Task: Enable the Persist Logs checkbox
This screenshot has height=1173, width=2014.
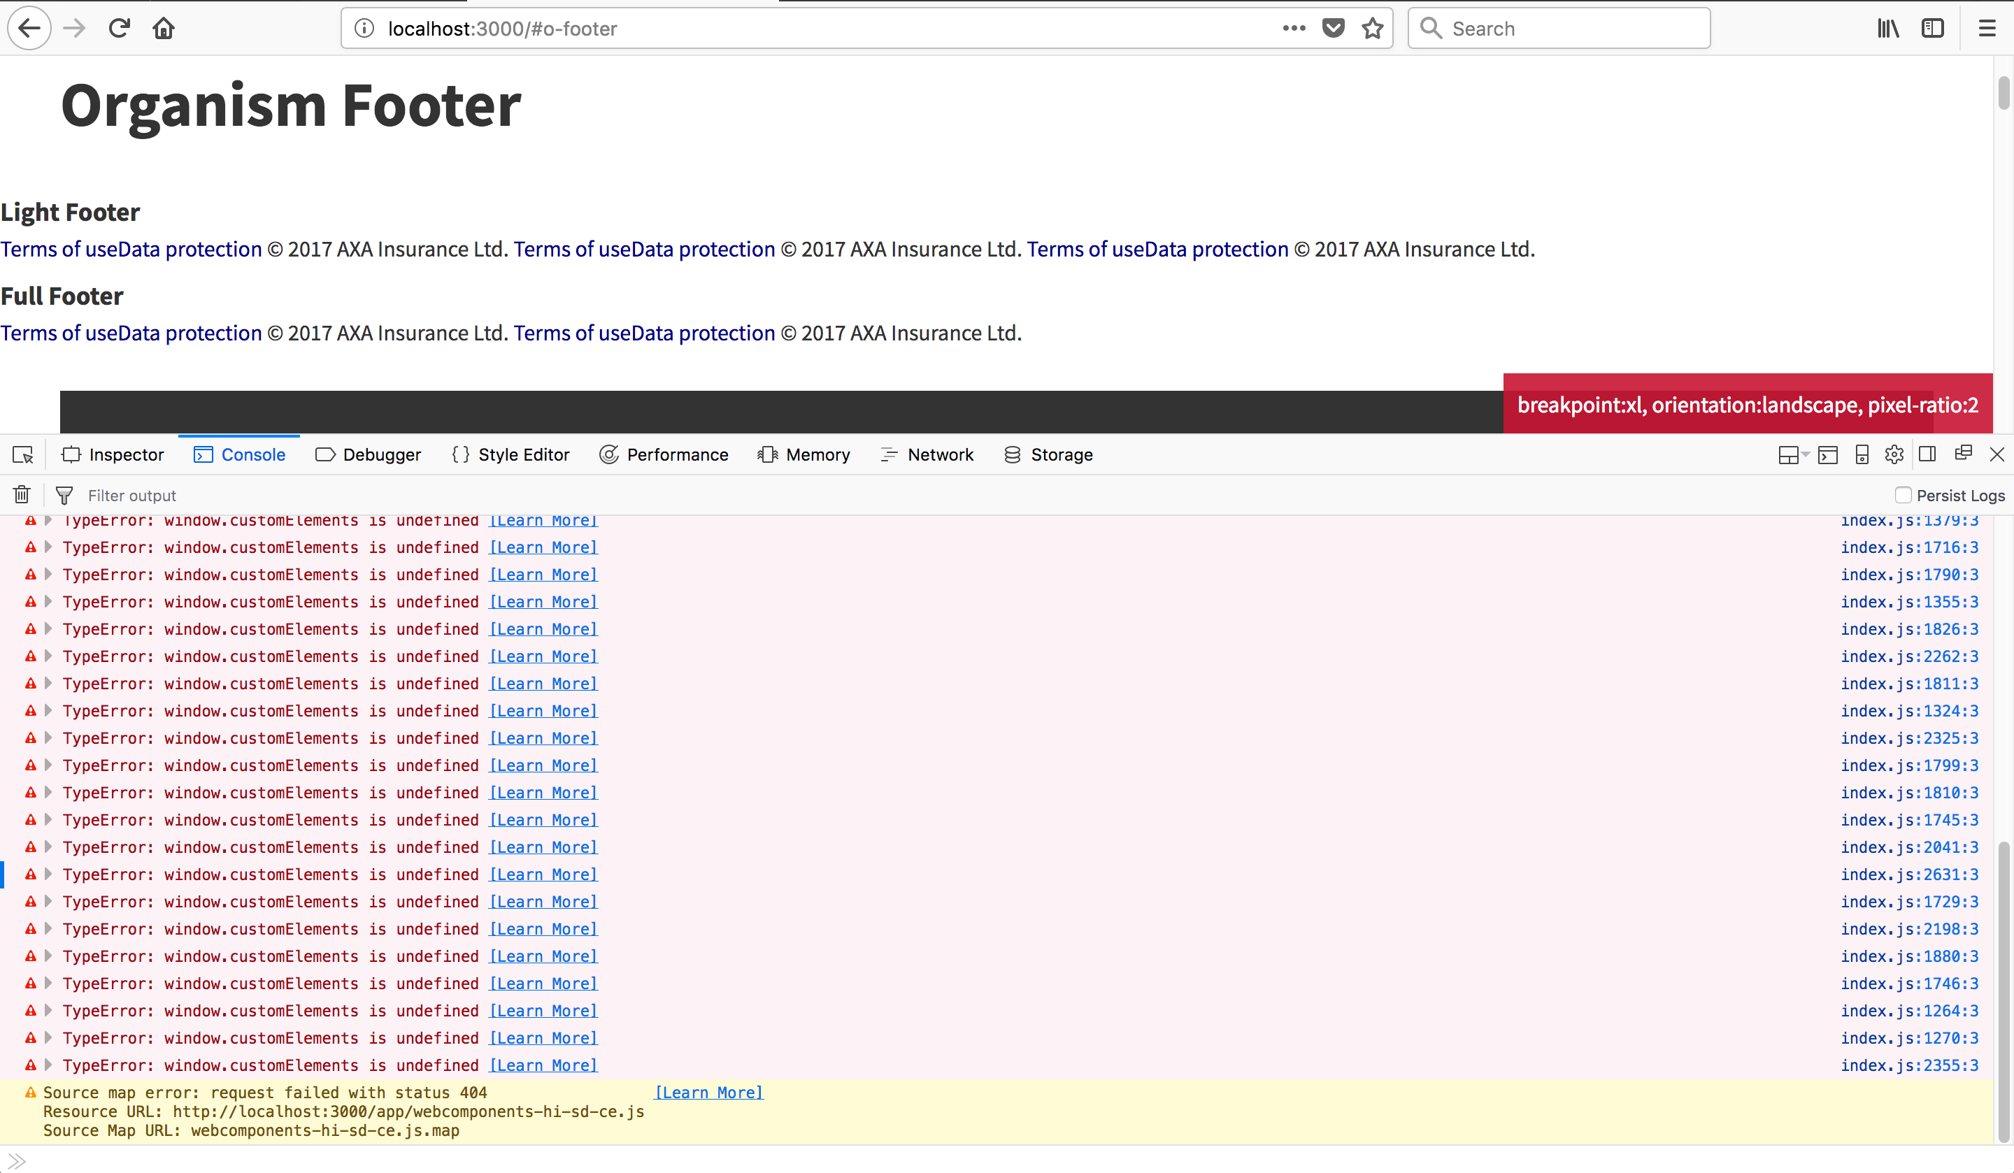Action: pos(1903,496)
